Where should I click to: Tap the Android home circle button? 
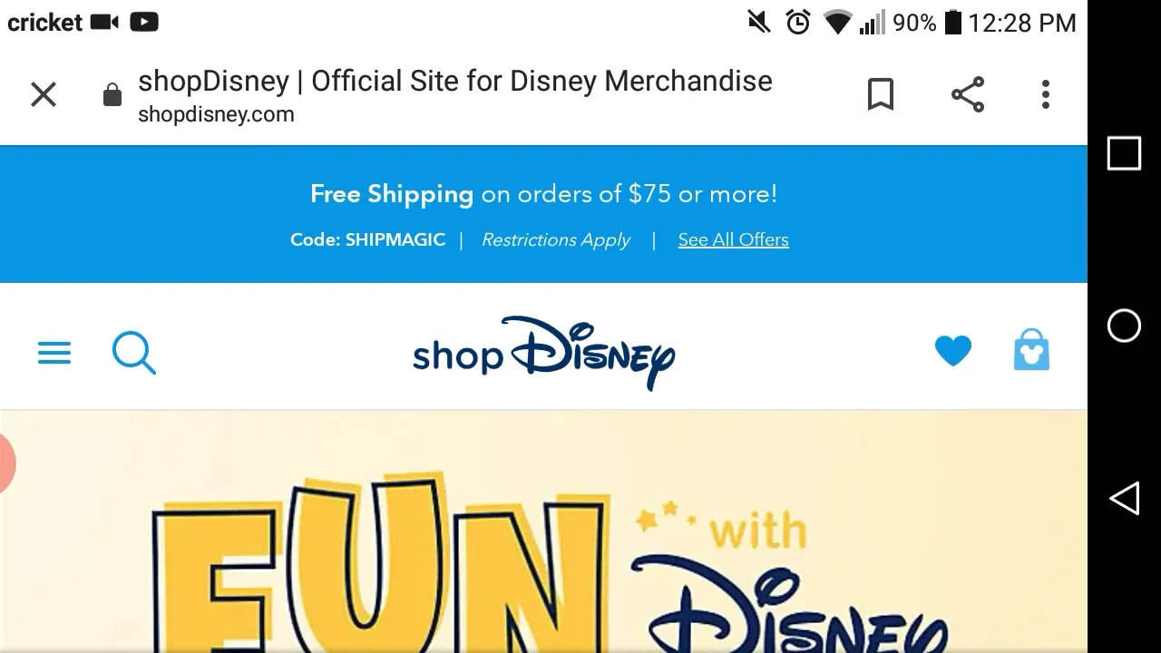[x=1124, y=326]
